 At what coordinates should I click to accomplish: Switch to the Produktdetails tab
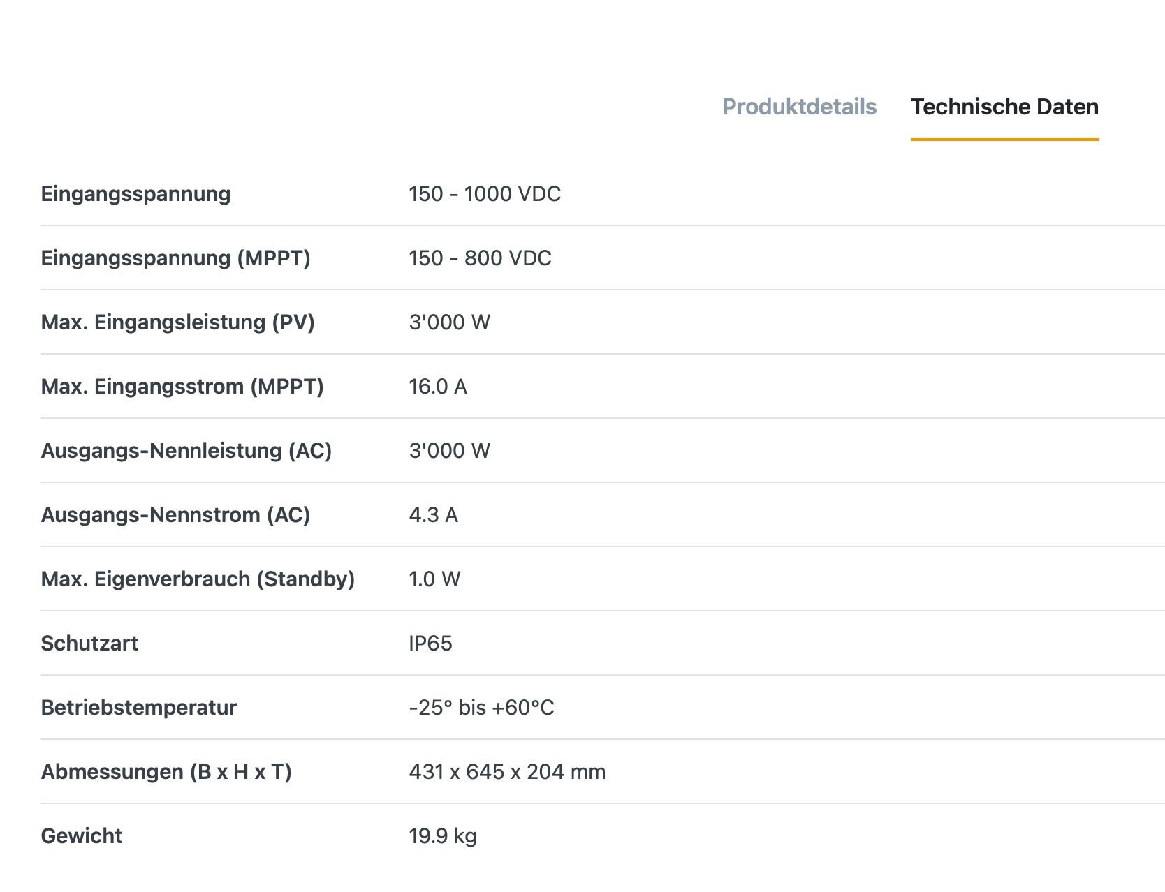799,107
